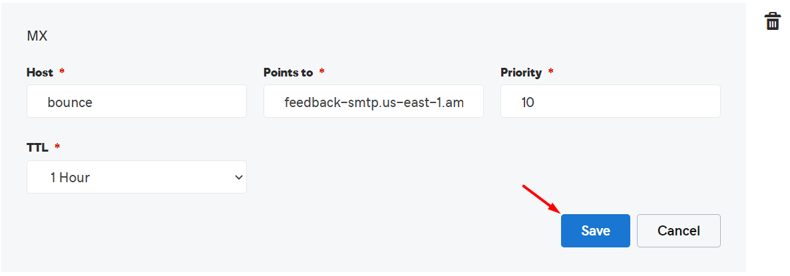Click the Priority label text
The width and height of the screenshot is (790, 276).
point(521,72)
